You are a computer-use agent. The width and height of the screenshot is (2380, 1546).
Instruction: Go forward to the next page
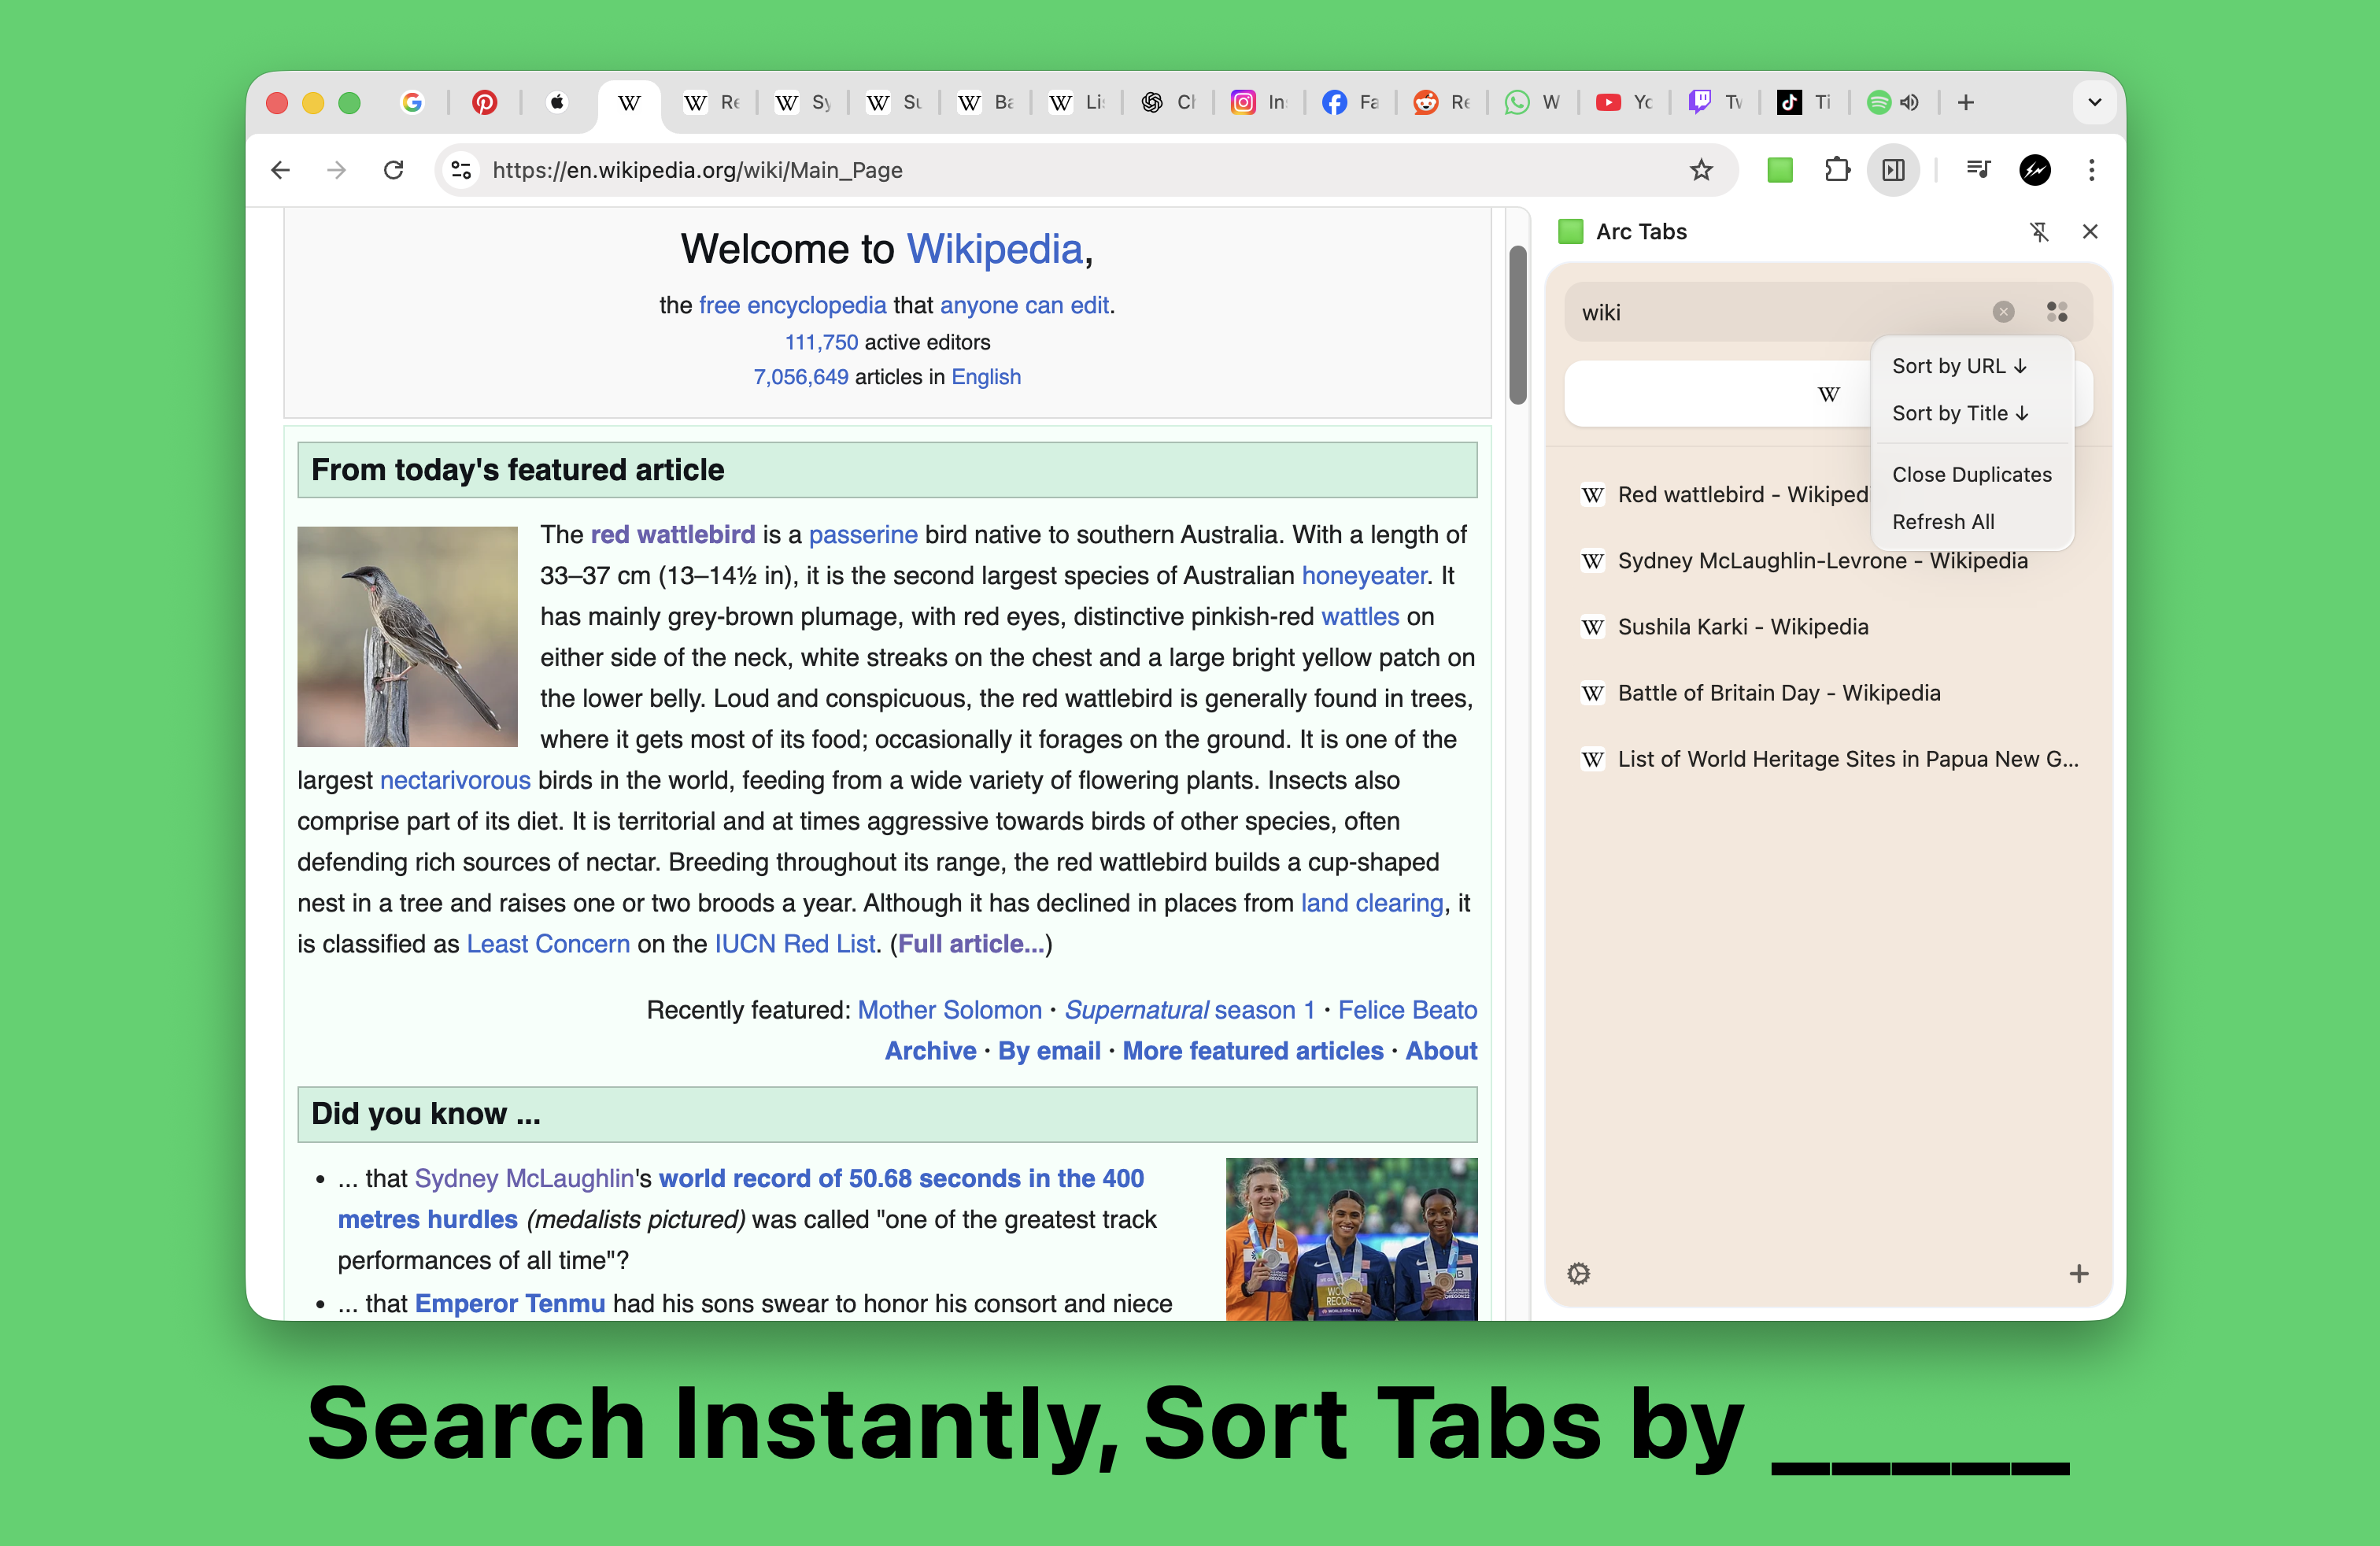point(337,170)
